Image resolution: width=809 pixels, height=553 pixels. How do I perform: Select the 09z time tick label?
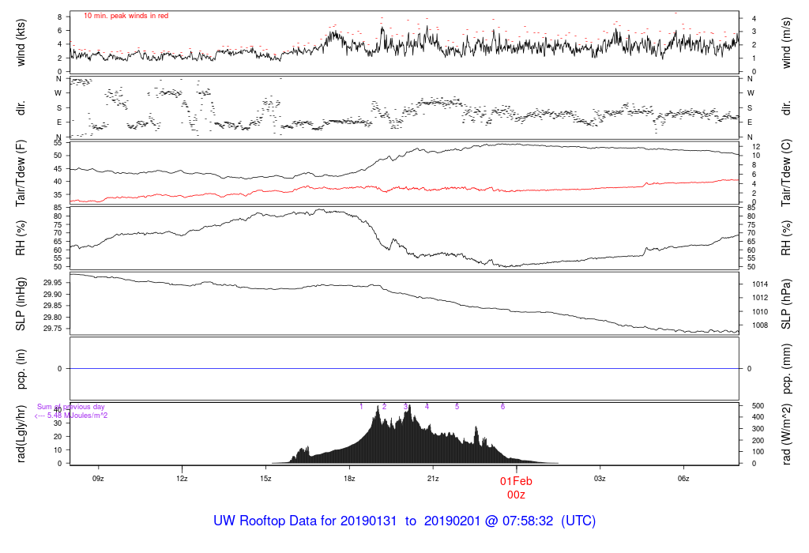[x=98, y=479]
